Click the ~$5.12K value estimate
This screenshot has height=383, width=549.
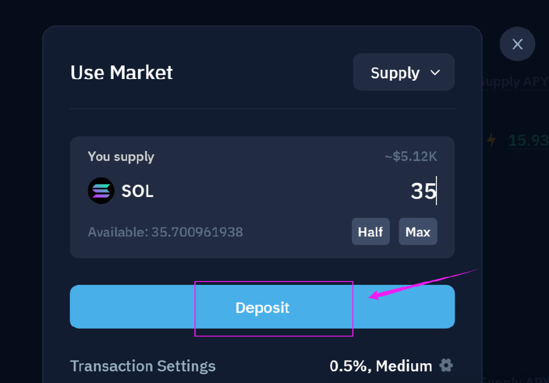point(411,156)
